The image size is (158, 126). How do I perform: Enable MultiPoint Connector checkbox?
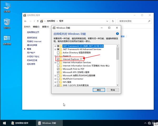(x=58, y=79)
